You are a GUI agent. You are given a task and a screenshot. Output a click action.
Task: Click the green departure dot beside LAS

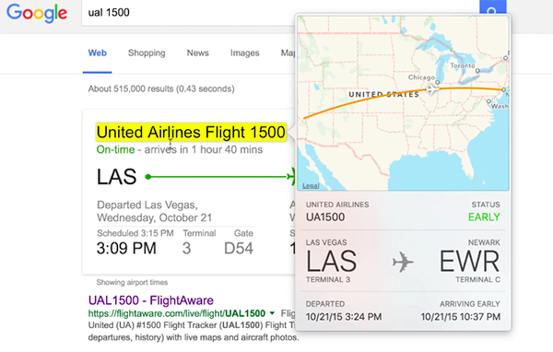tap(148, 177)
